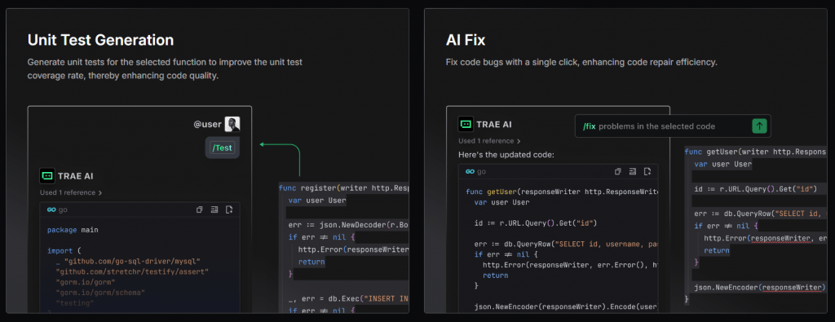
Task: Click "func getUser(responseWriter" line in TRAE AI reply
Action: coord(563,192)
